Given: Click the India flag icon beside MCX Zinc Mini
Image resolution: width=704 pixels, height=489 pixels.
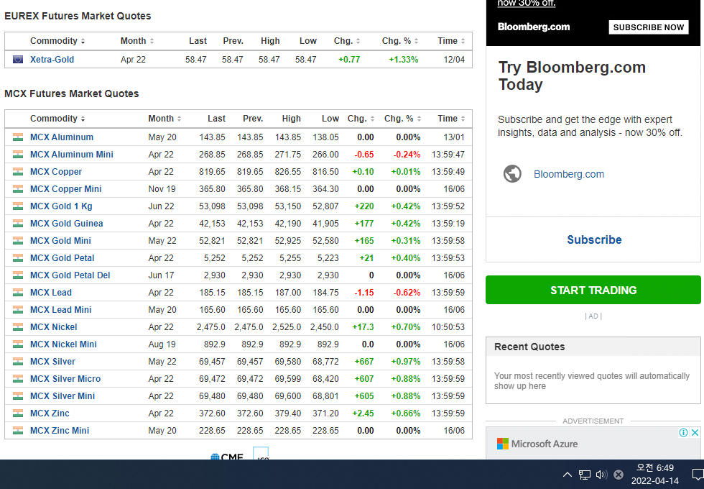Looking at the screenshot, I should click(18, 431).
